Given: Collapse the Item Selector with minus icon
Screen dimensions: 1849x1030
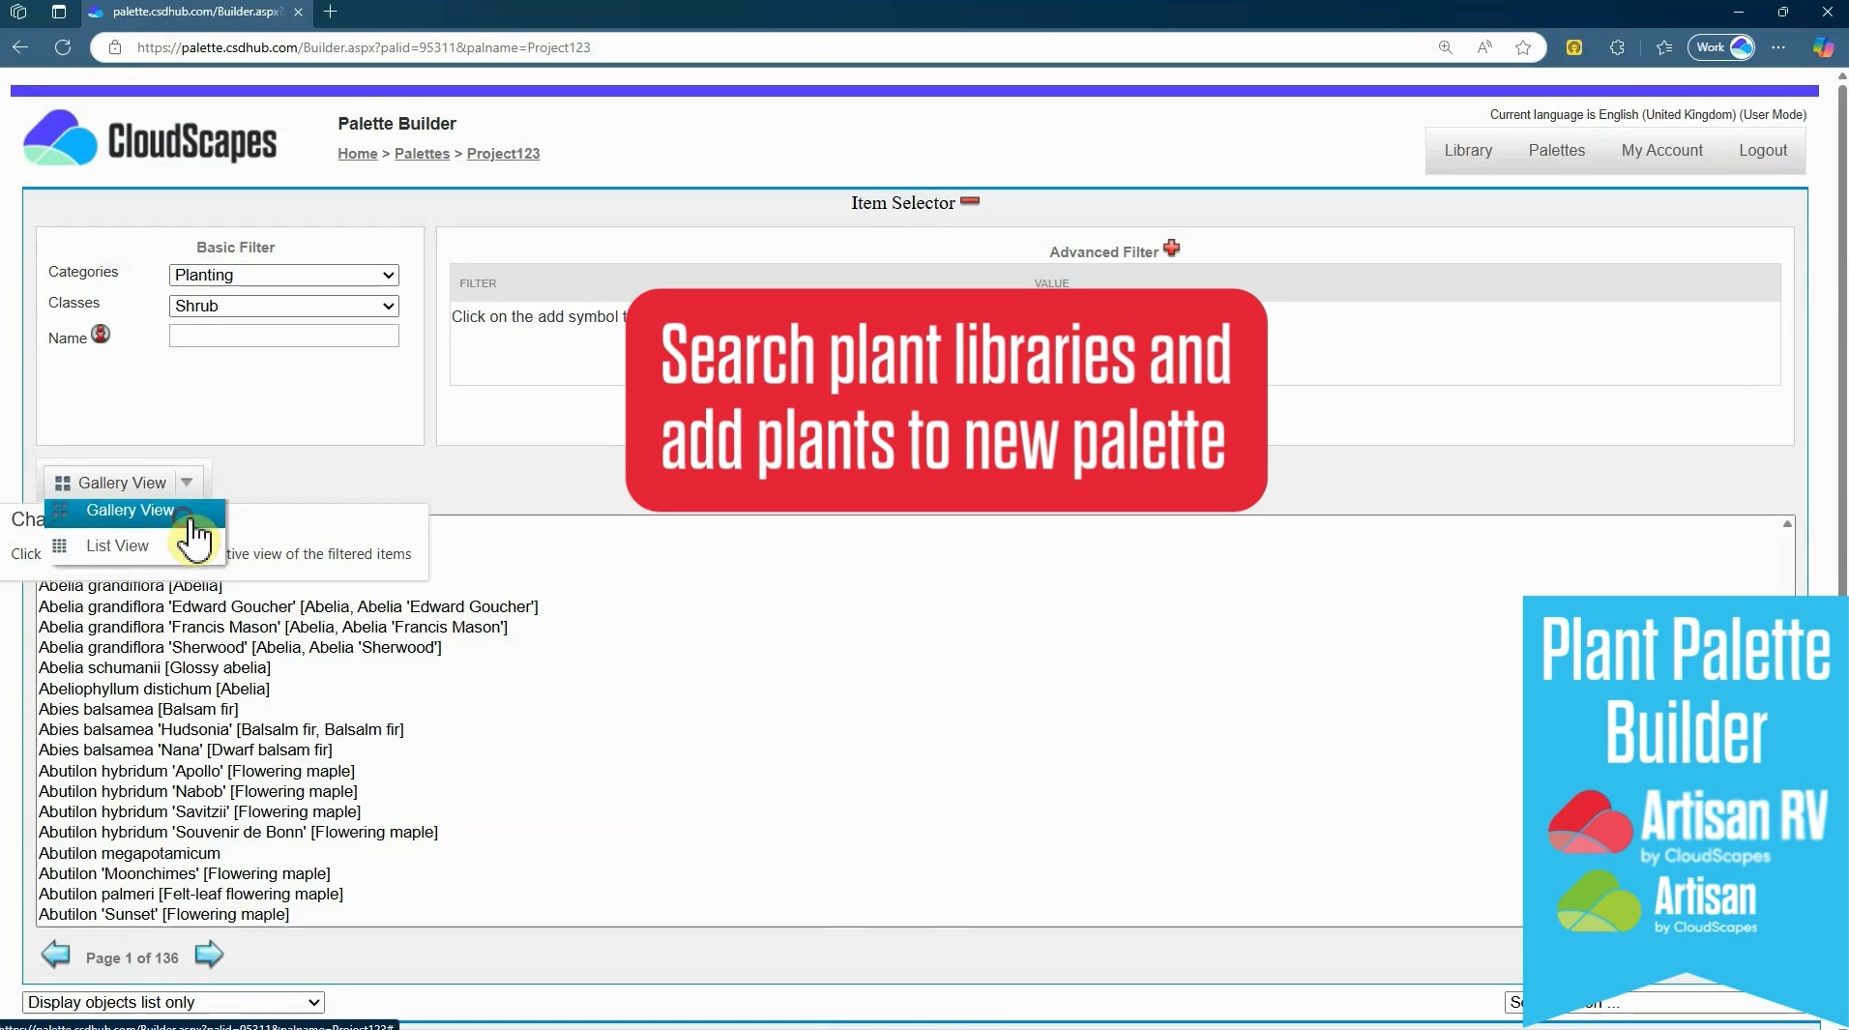Looking at the screenshot, I should click(970, 201).
